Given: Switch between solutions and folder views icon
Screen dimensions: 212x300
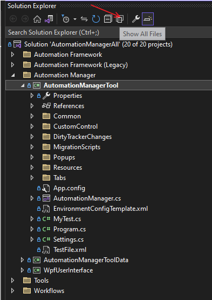Looking at the screenshot, I should click(x=49, y=19).
